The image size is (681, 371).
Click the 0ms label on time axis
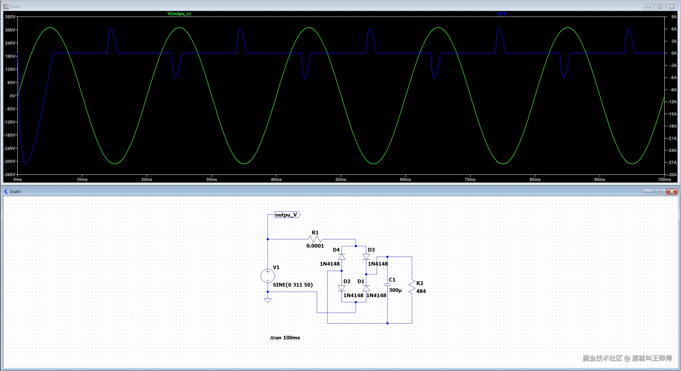pos(18,180)
